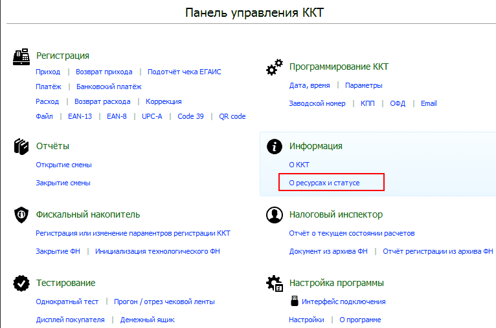Click the Файл link
The height and width of the screenshot is (328, 496).
click(44, 116)
